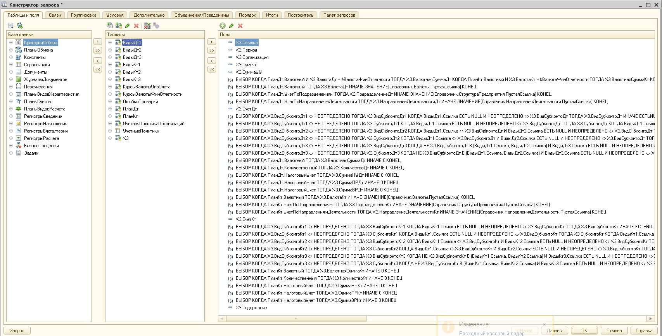The image size is (662, 336).
Task: Click the Перечисления icon
Action: (18, 86)
